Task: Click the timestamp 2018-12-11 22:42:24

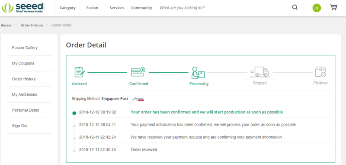Action: [97, 137]
